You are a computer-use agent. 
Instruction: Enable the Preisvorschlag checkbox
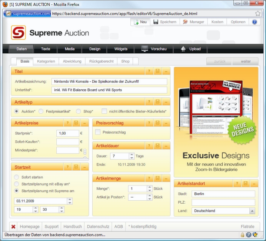(x=98, y=132)
